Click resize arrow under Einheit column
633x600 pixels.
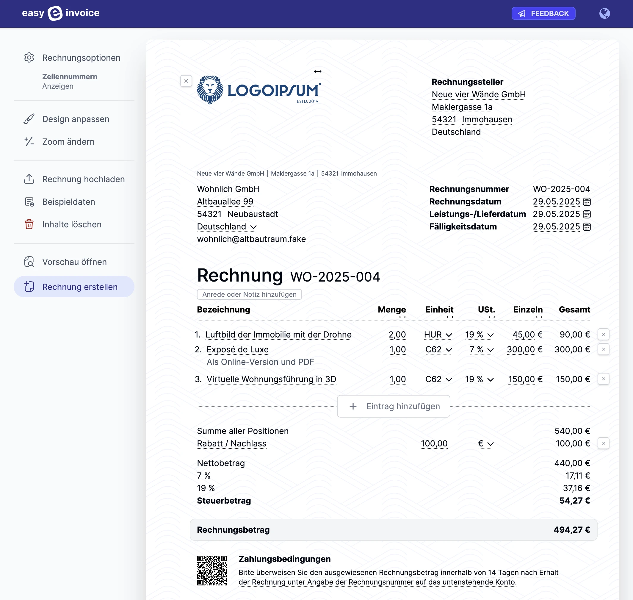coord(450,317)
